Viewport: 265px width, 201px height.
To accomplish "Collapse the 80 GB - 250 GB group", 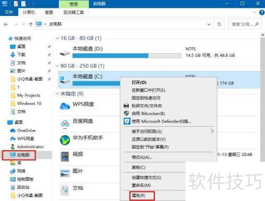I will (57, 66).
